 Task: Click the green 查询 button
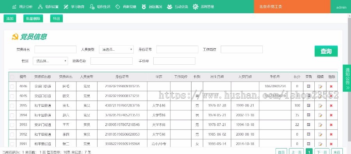(x=326, y=51)
